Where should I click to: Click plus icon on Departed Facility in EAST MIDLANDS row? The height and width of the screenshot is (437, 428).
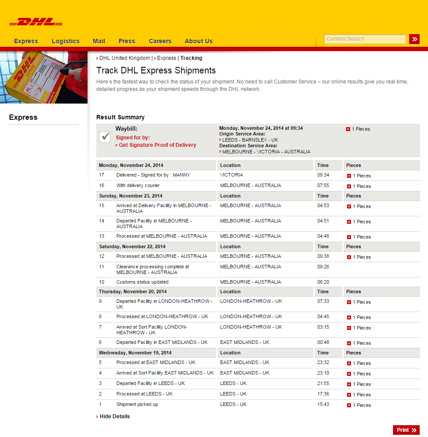tap(349, 343)
